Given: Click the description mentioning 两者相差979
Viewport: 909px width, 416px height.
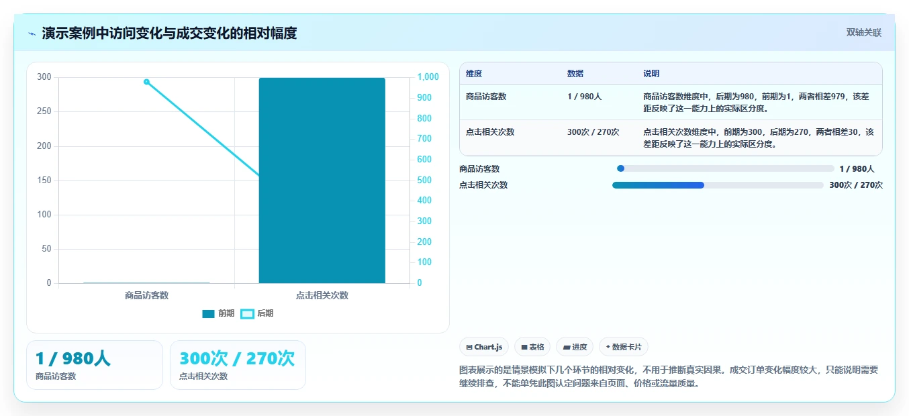Looking at the screenshot, I should coord(759,102).
